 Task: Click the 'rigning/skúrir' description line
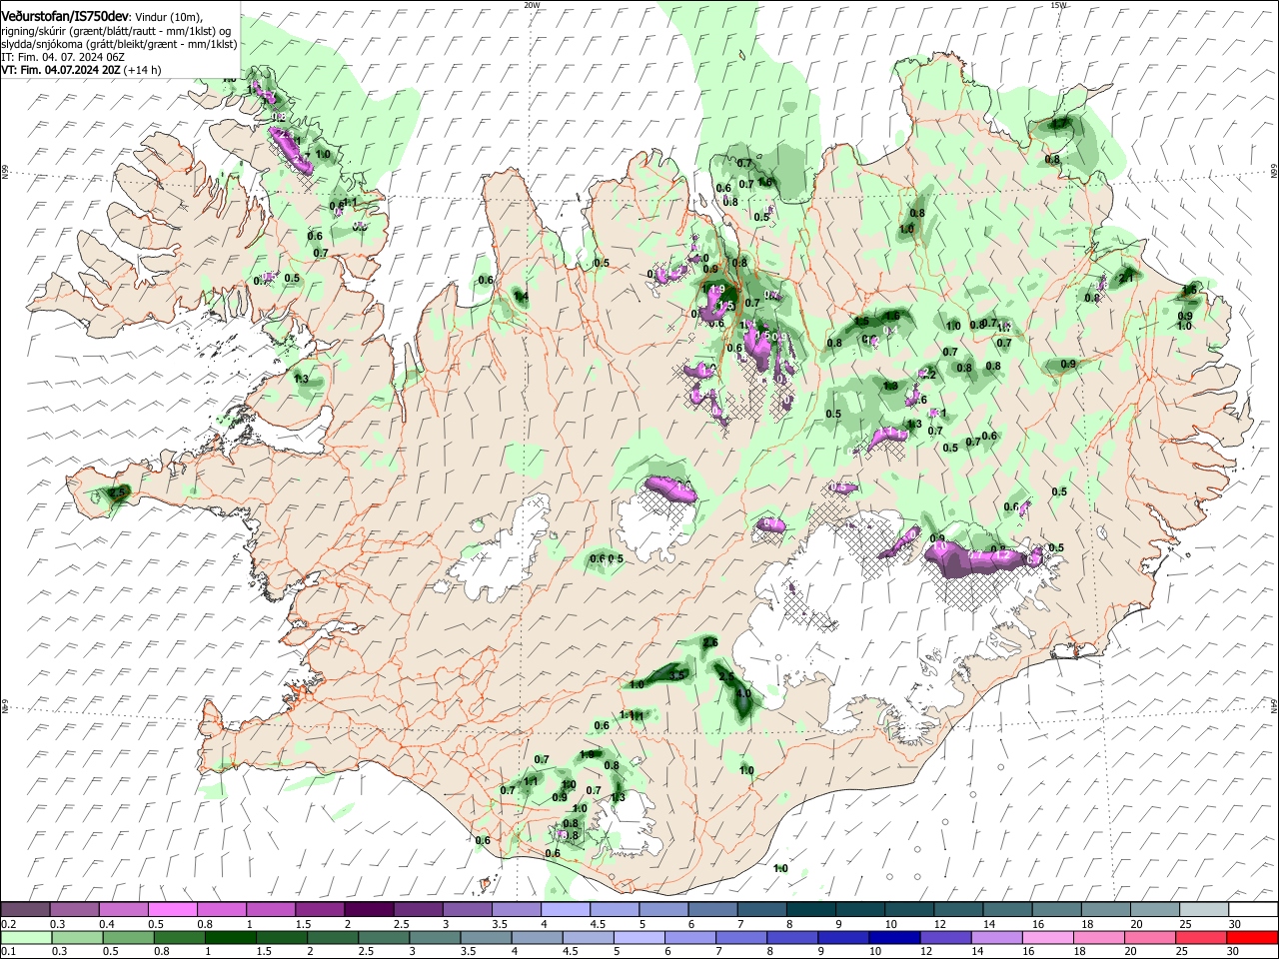(x=116, y=31)
